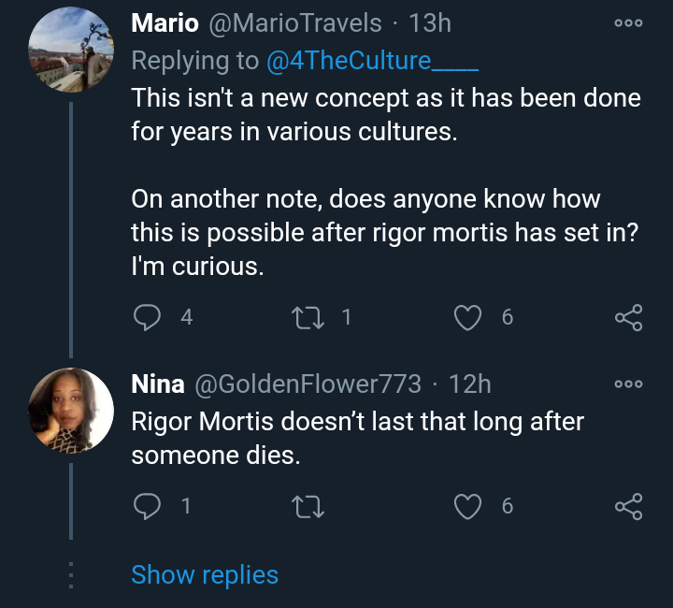Reply to Nina's tweet via comment icon
The width and height of the screenshot is (673, 608).
coord(147,506)
